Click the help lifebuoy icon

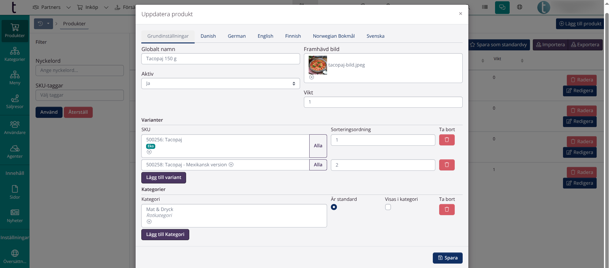[520, 7]
